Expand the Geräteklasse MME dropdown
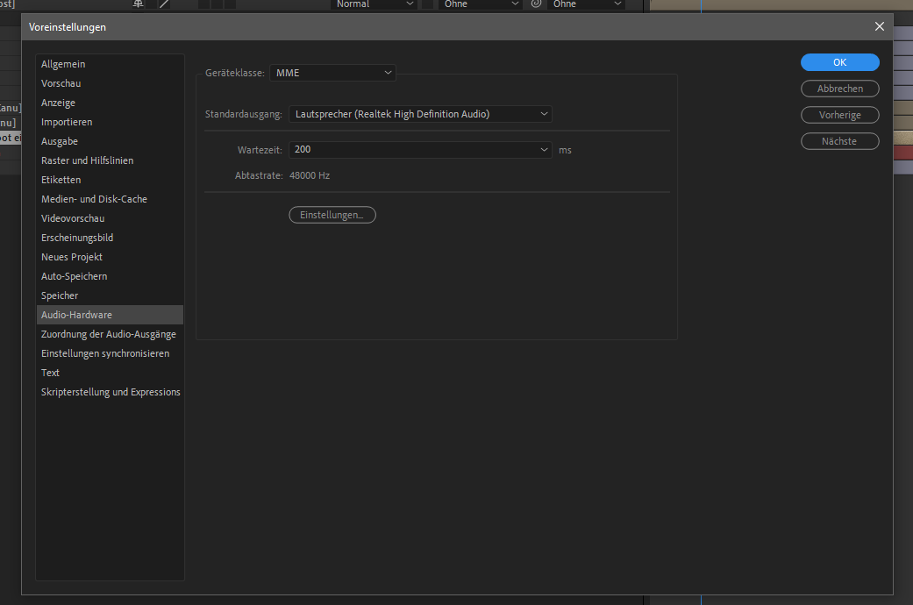The image size is (913, 605). click(332, 73)
